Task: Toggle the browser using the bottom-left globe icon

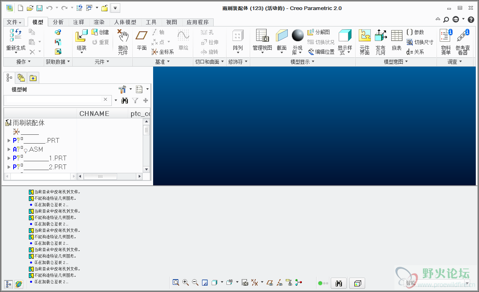Action: [18, 284]
